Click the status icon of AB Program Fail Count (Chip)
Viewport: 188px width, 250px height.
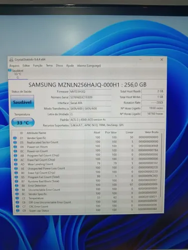tap(16, 155)
